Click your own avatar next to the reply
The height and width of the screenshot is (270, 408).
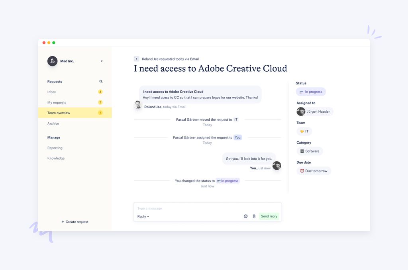pos(277,166)
